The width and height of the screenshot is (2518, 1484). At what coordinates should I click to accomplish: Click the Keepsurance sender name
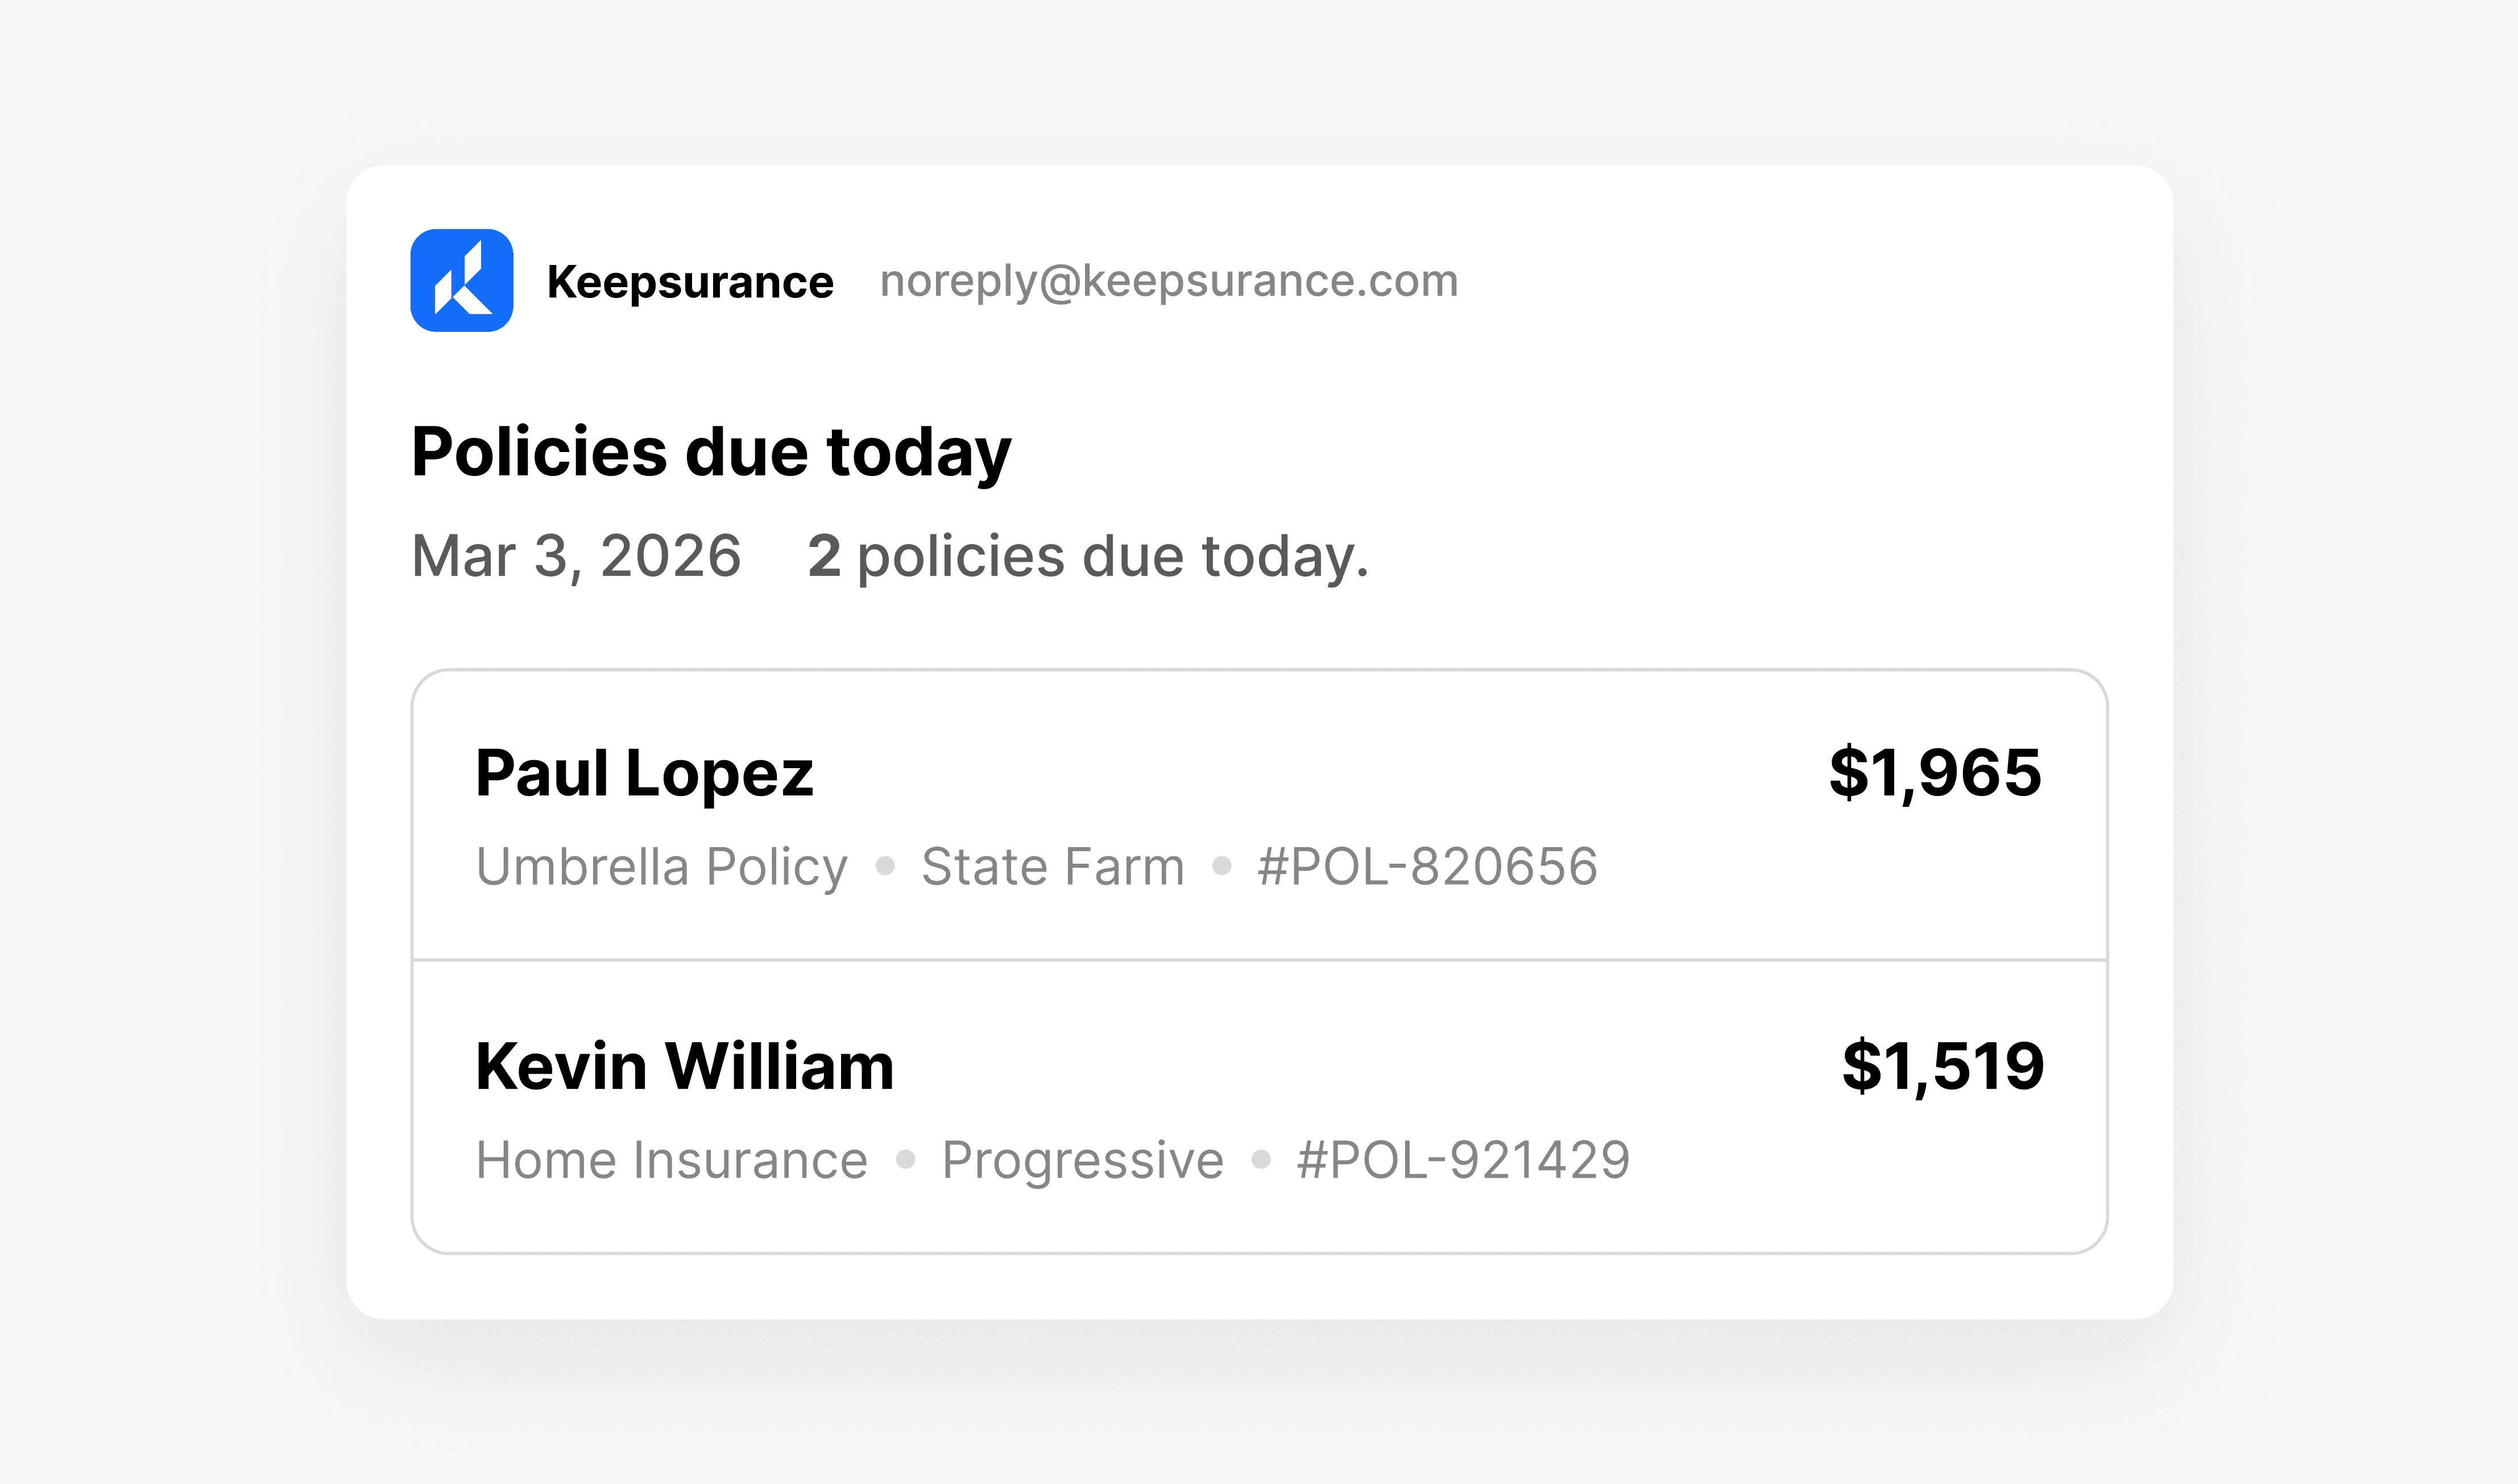point(689,282)
